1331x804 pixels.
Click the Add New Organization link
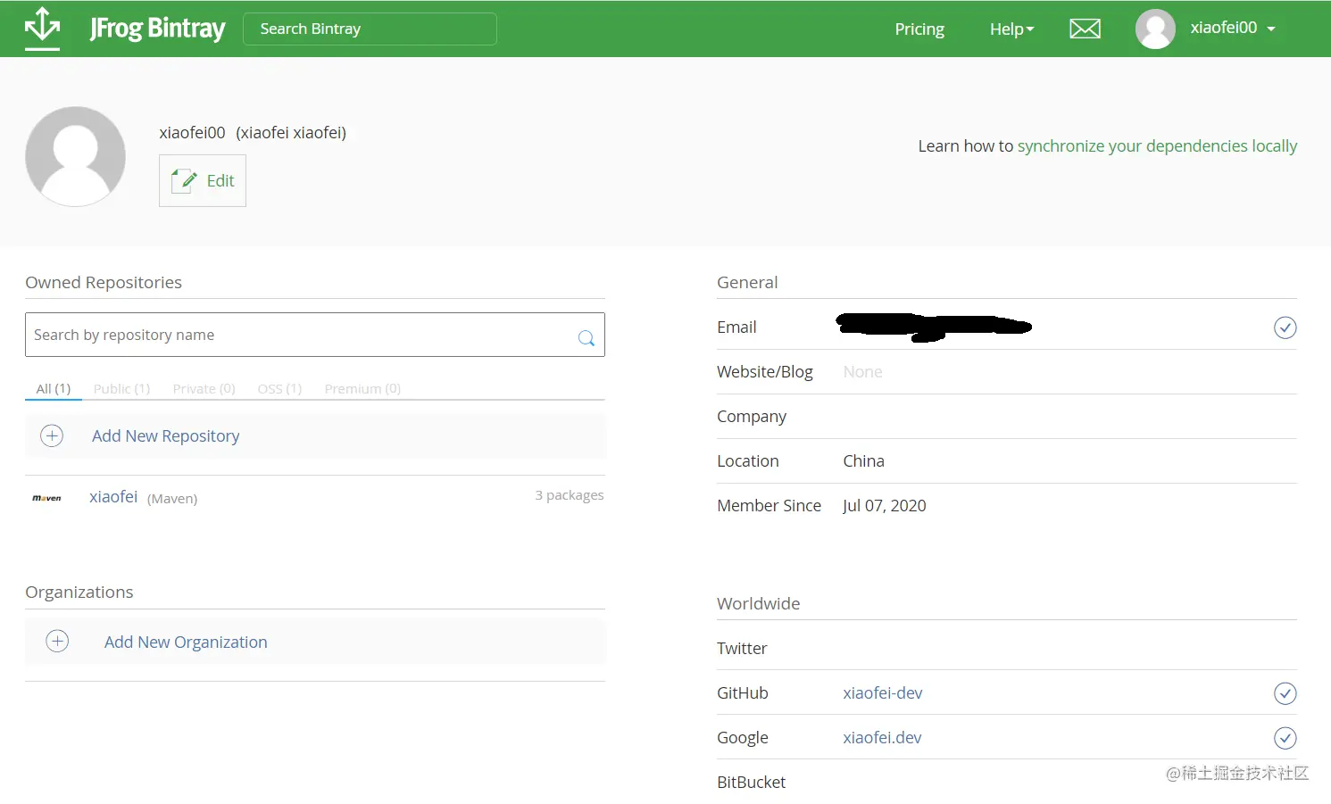click(x=186, y=642)
